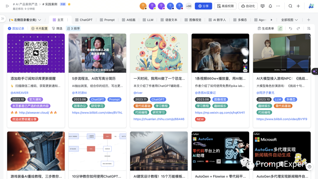Click the plus create icon in header

[x=298, y=6]
